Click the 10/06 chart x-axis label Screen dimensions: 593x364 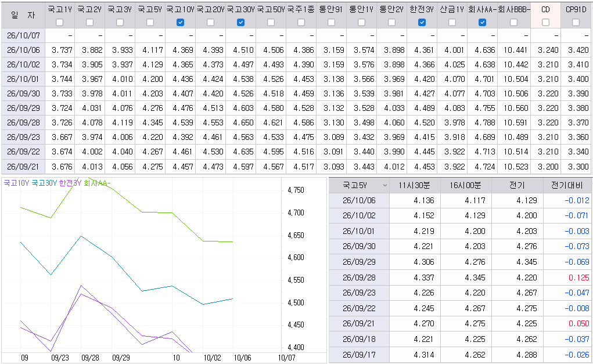point(242,358)
